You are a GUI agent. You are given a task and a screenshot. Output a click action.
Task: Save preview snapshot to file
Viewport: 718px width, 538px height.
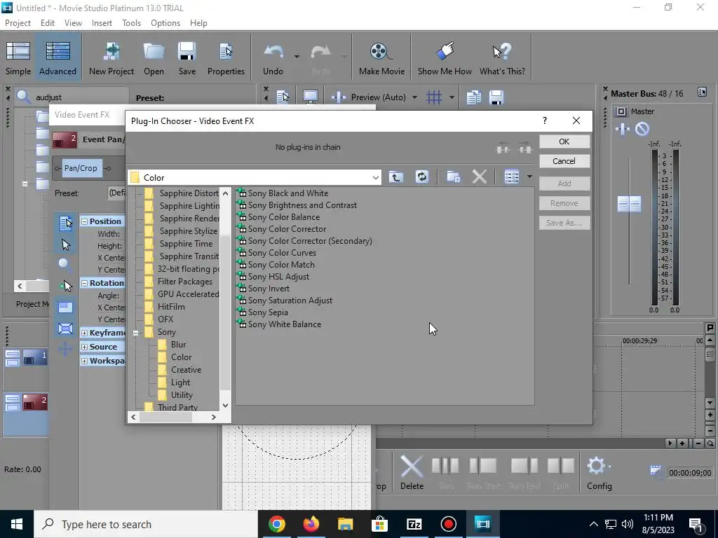[496, 97]
